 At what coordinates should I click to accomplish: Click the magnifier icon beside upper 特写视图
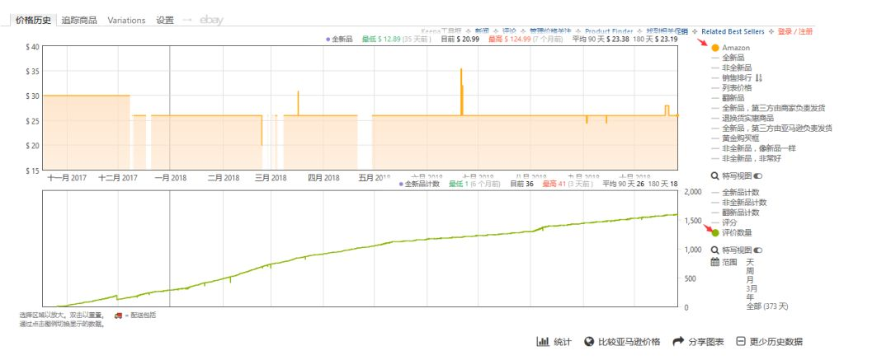coord(714,175)
